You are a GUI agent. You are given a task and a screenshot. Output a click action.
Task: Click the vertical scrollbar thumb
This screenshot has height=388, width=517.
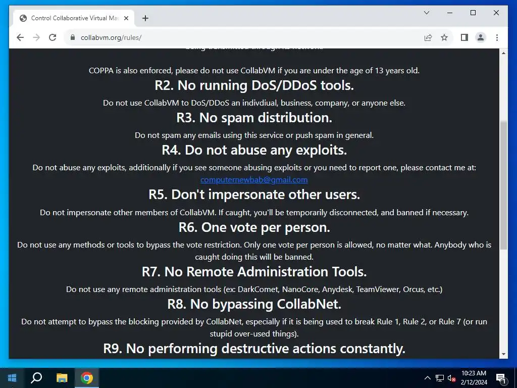tap(503, 185)
